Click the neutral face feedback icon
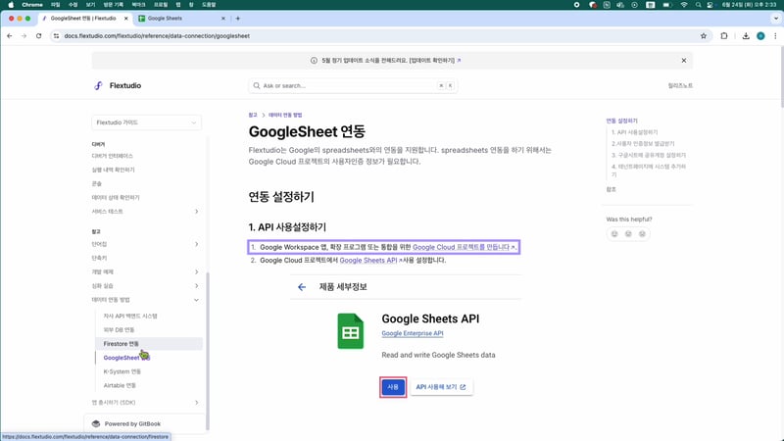Viewport: 784px width, 441px height. coord(628,233)
